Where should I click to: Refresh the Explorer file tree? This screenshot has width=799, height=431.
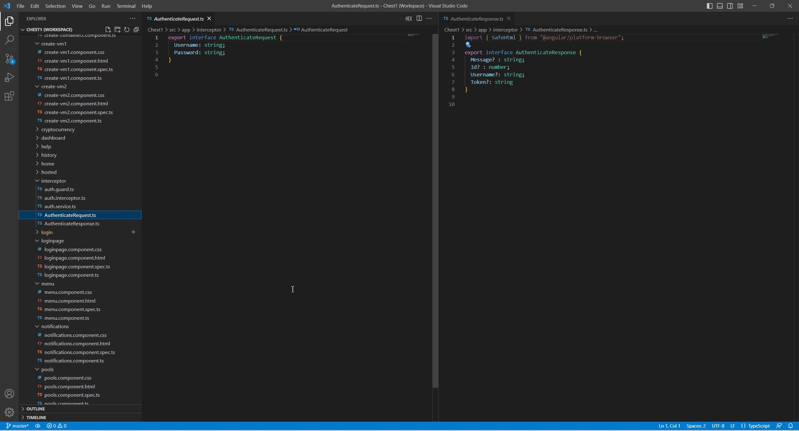(x=127, y=30)
